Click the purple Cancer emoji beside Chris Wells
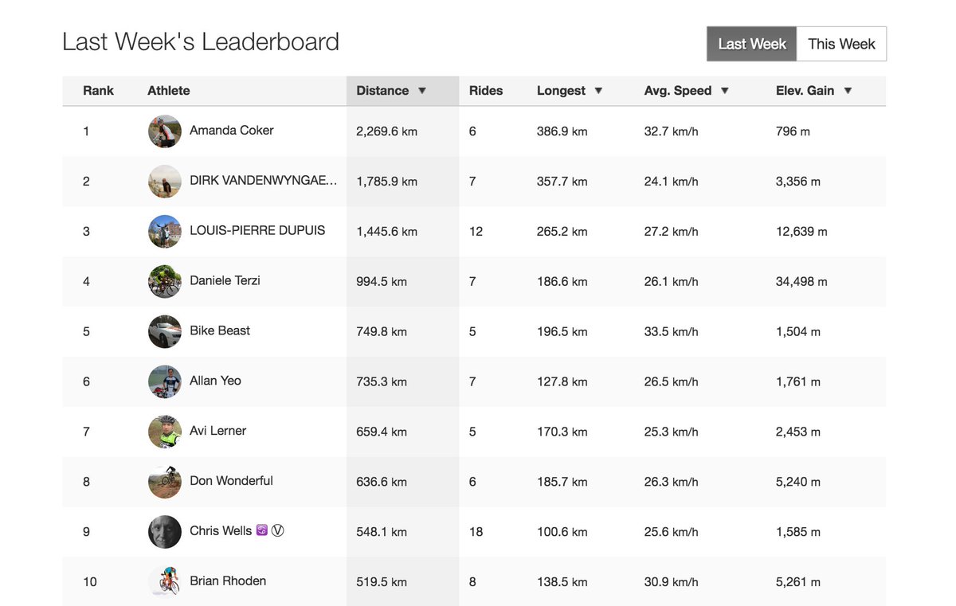Image resolution: width=956 pixels, height=606 pixels. coord(261,530)
